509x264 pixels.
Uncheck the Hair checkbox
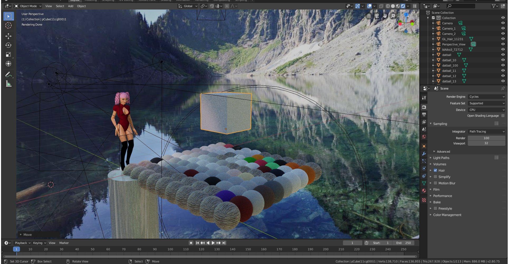(435, 171)
